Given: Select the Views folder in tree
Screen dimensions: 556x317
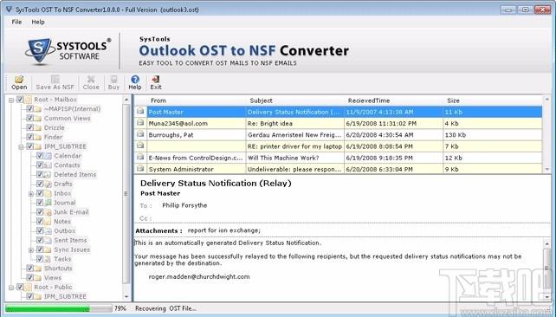Looking at the screenshot, I should pos(53,278).
